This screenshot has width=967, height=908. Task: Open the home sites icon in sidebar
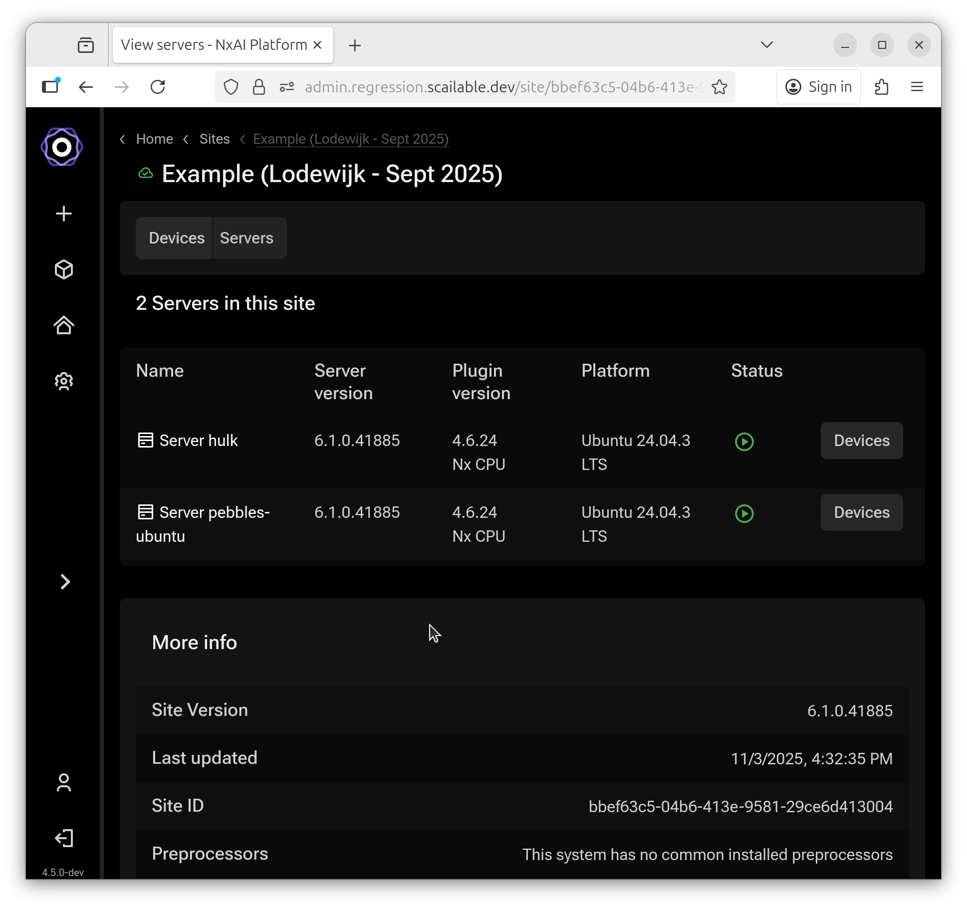tap(64, 325)
